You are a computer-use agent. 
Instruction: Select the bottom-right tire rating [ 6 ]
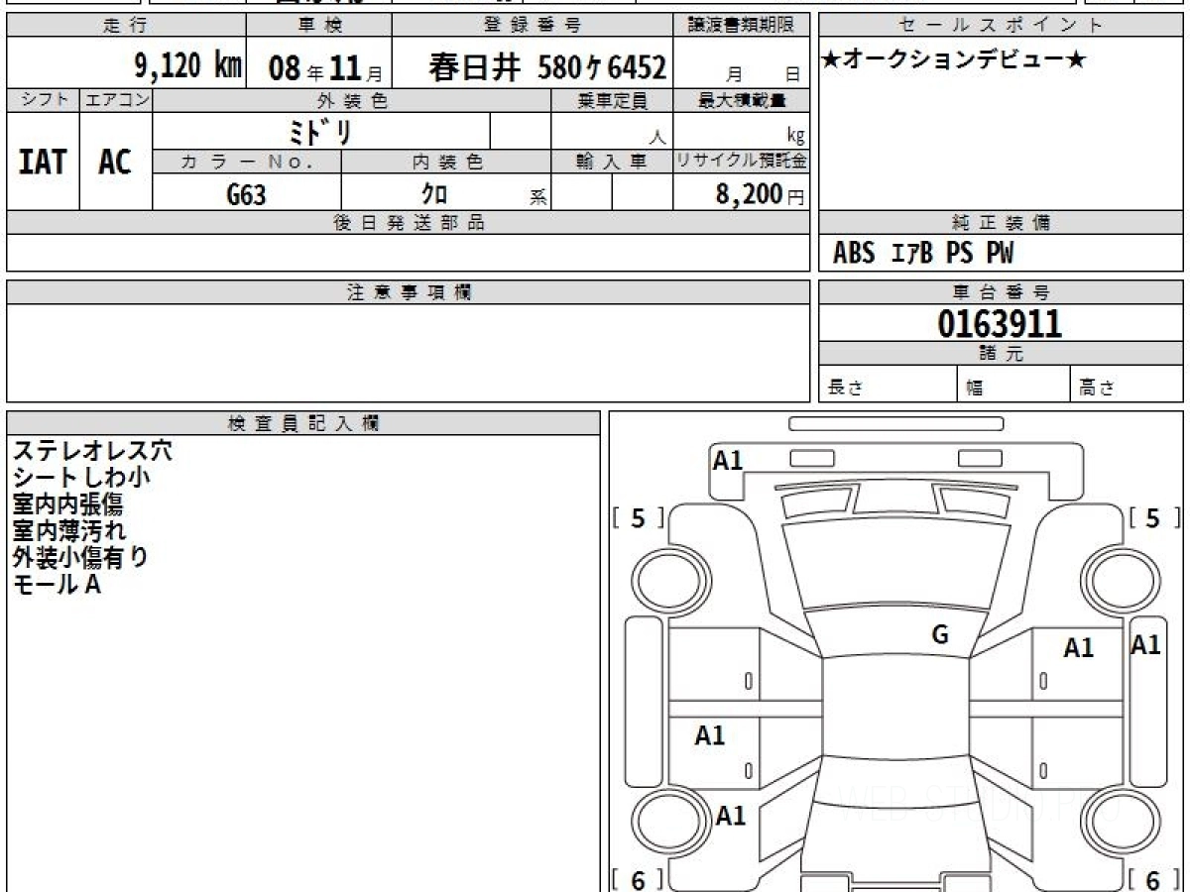point(1153,879)
